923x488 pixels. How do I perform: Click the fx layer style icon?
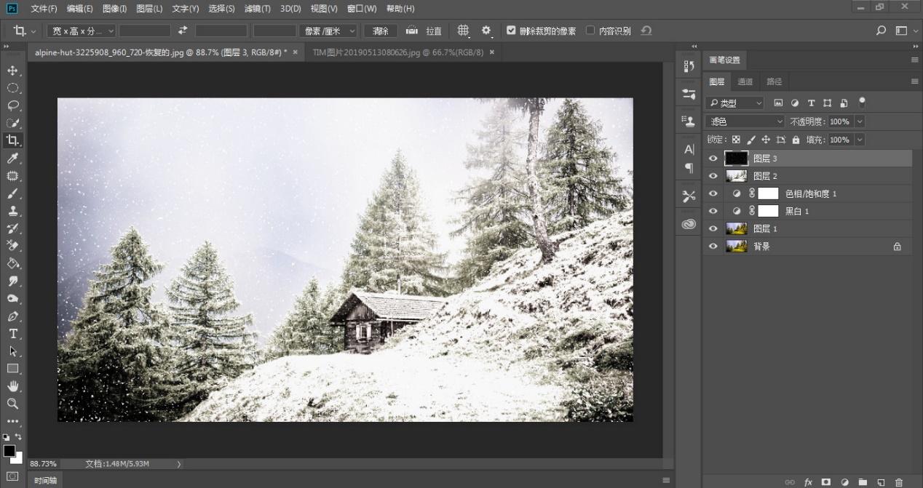coord(808,482)
